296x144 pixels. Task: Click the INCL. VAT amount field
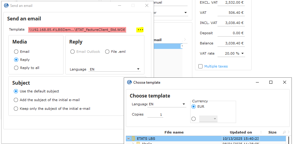(231, 23)
